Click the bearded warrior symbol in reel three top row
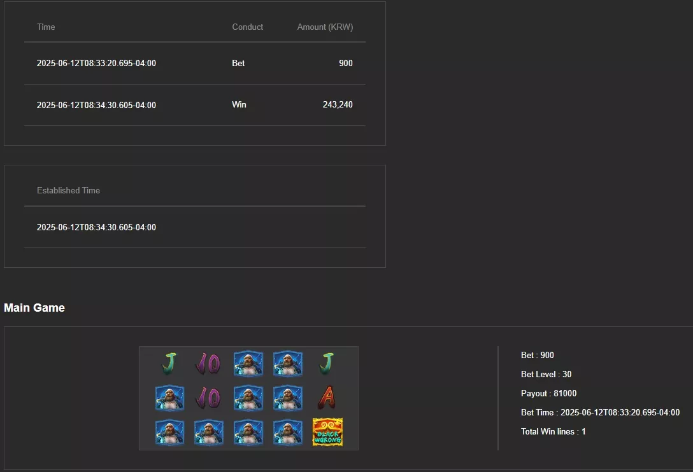Viewport: 693px width, 472px height. (x=248, y=363)
